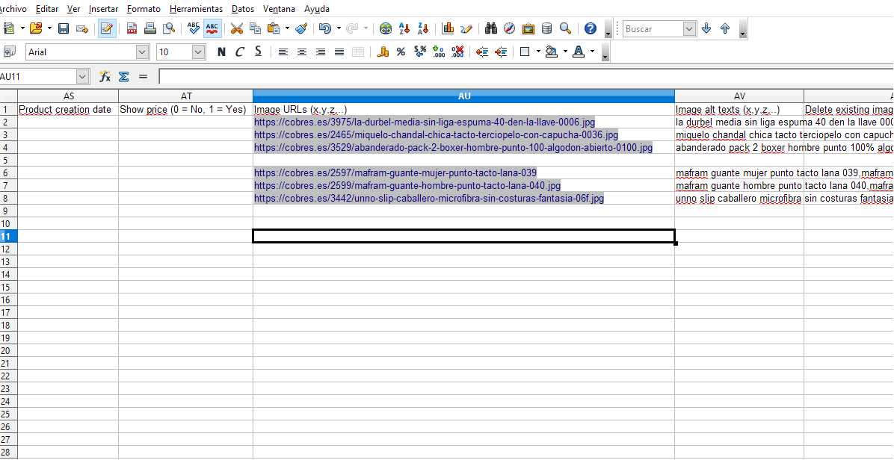Click the Copy icon
Image resolution: width=894 pixels, height=463 pixels.
point(256,28)
